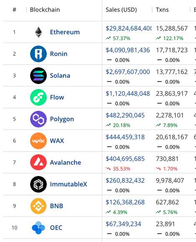
Task: Select the Solana logo icon
Action: pyautogui.click(x=38, y=76)
